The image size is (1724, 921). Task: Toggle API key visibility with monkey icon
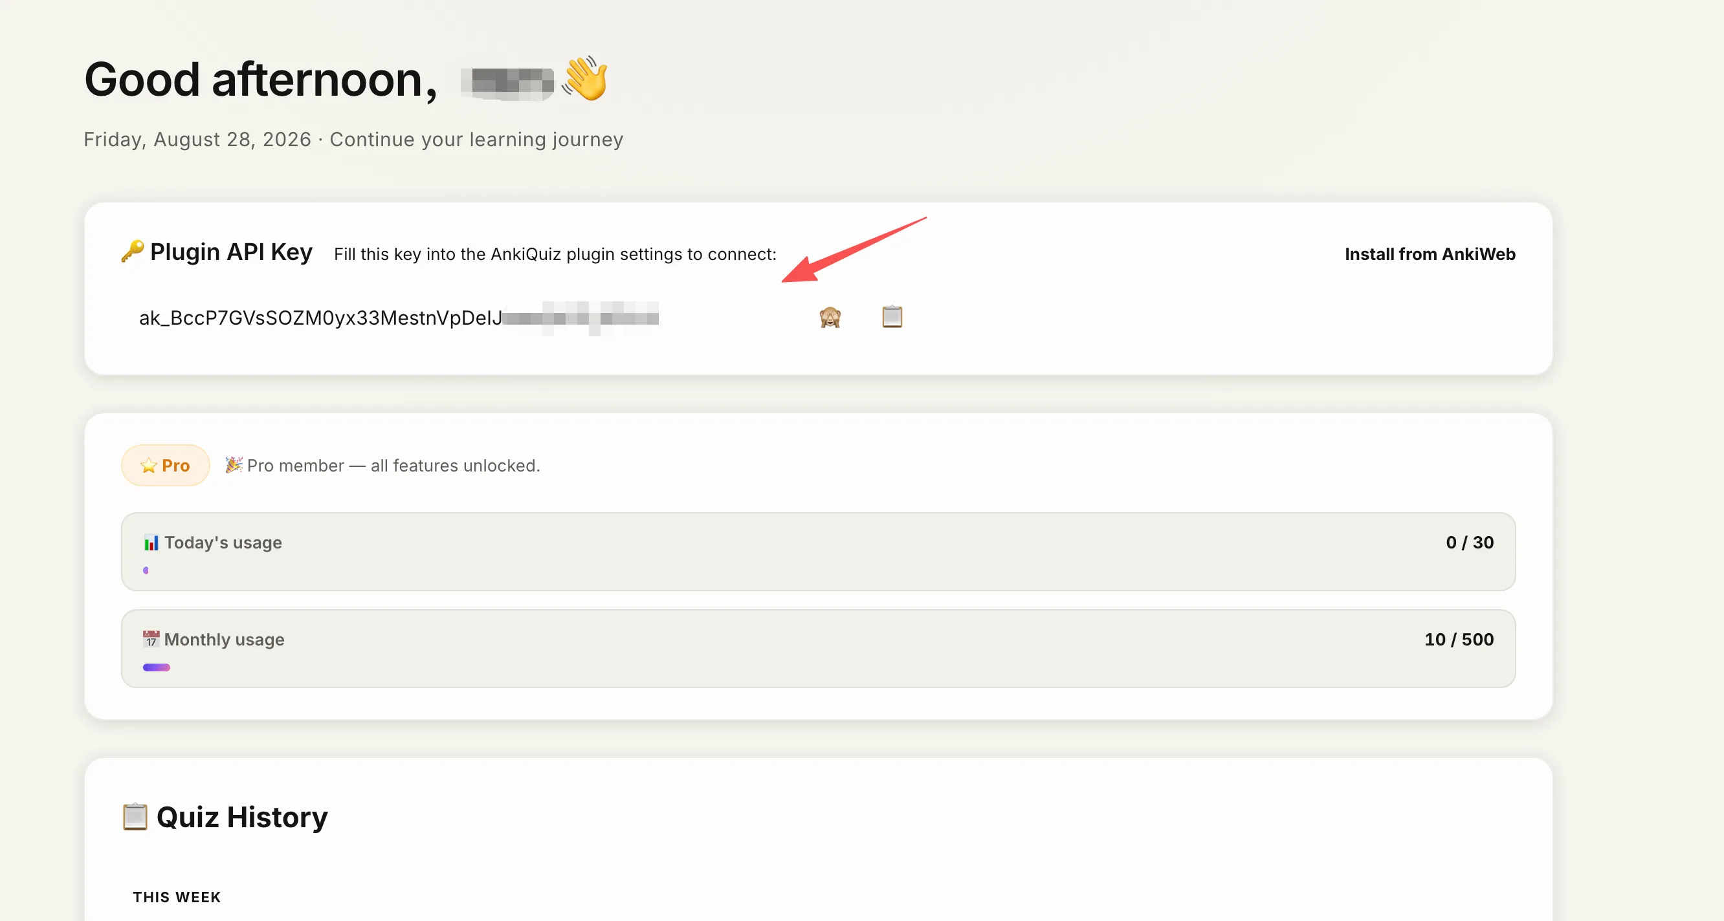pos(830,317)
